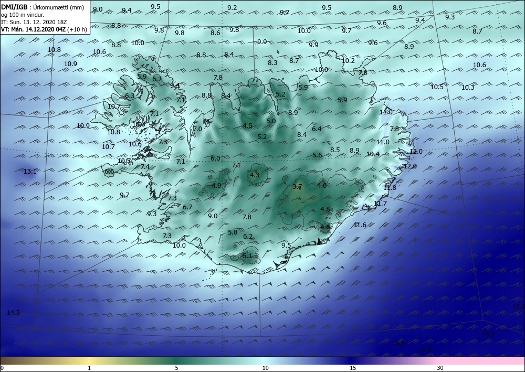The width and height of the screenshot is (525, 372).
Task: Select the 11.6 value southeast of Iceland
Action: (x=360, y=225)
